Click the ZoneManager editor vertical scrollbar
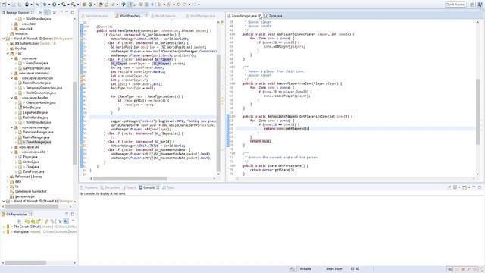This screenshot has height=273, width=485. point(478,111)
